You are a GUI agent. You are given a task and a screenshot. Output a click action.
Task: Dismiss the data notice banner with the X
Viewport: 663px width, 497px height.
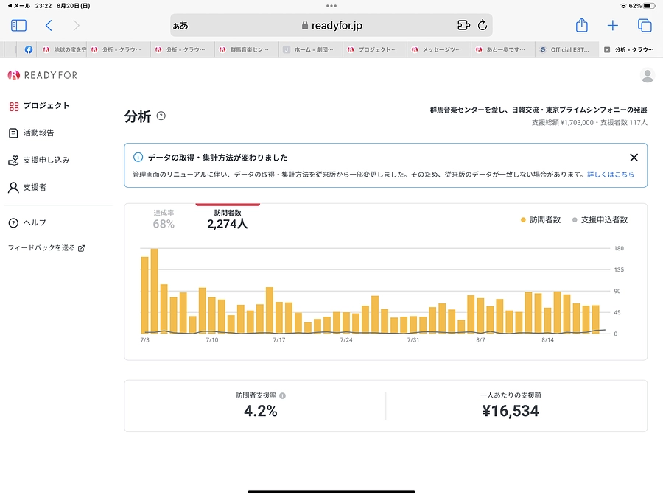pyautogui.click(x=634, y=157)
